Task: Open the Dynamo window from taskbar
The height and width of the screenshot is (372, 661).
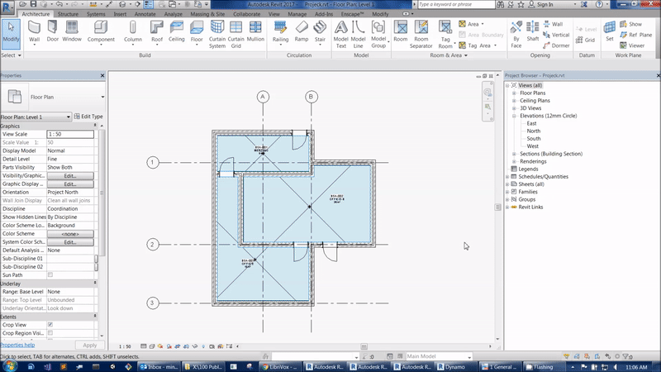Action: [454, 365]
